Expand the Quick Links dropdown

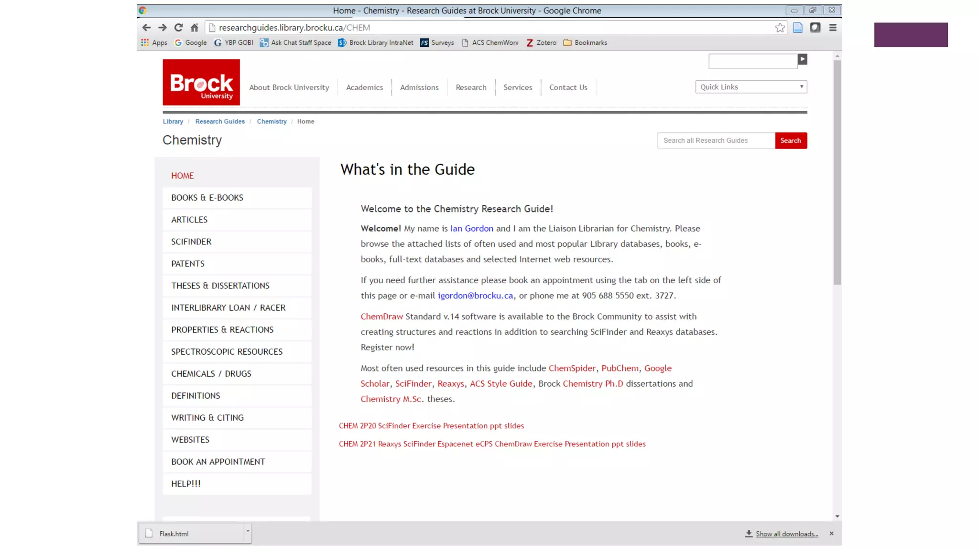(x=751, y=87)
